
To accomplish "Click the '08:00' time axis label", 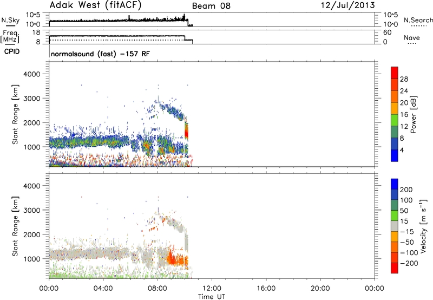I will (x=158, y=289).
